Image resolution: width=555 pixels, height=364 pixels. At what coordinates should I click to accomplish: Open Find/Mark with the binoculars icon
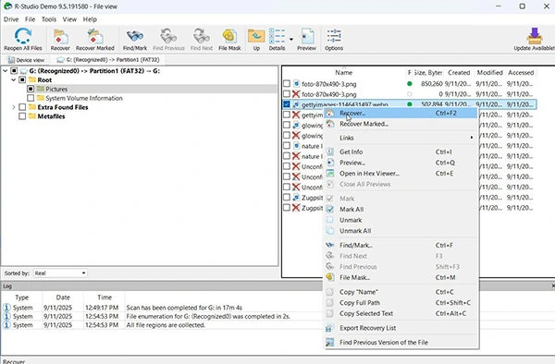[135, 36]
